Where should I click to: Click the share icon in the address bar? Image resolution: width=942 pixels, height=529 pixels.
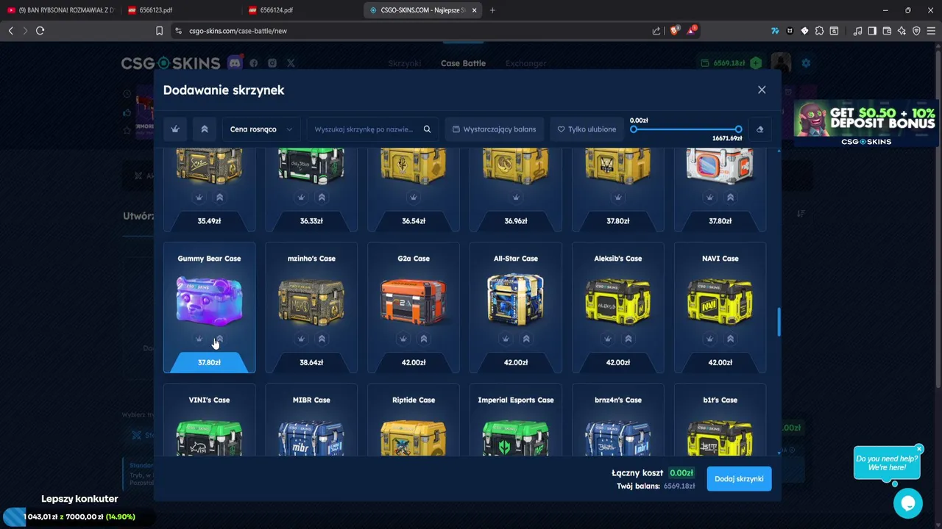(656, 31)
